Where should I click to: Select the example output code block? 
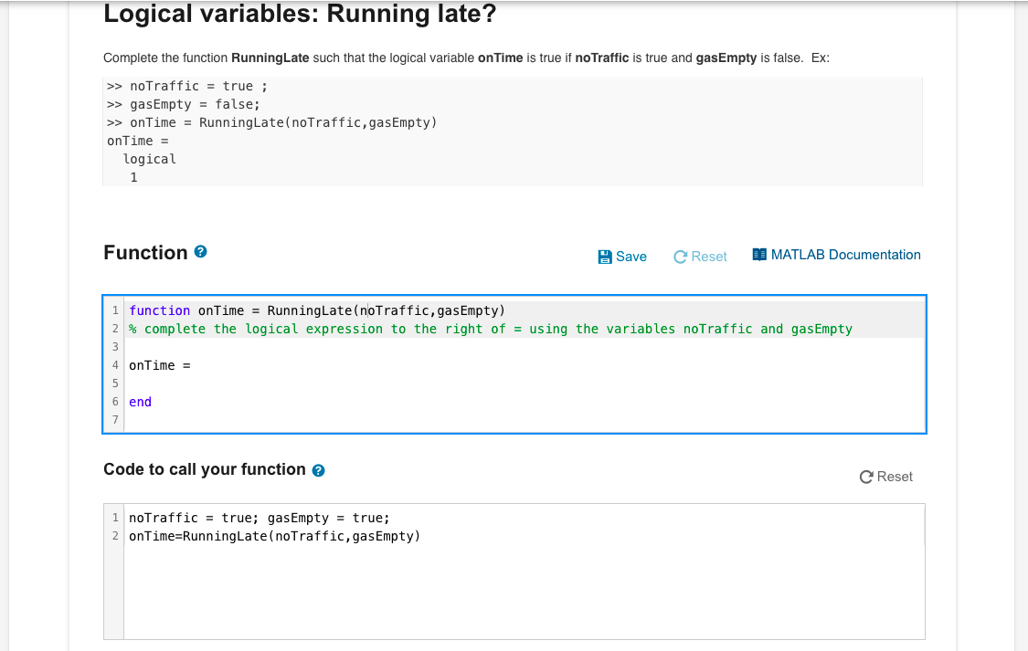[x=512, y=131]
